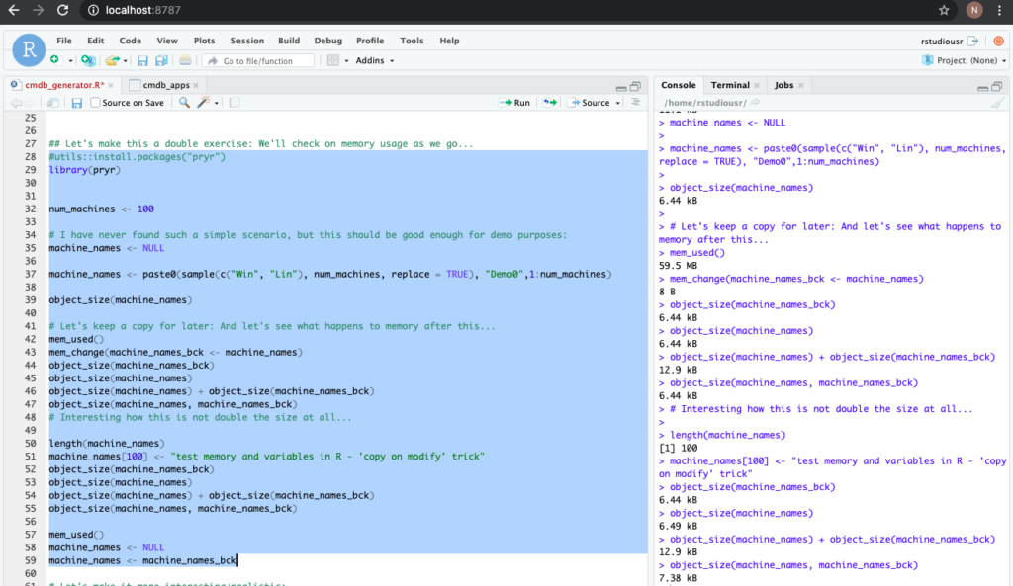This screenshot has width=1013, height=586.
Task: Switch to the cmdb_generator.R tab
Action: point(64,85)
